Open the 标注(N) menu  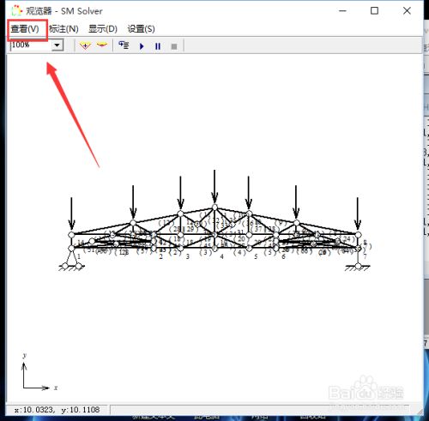[63, 29]
